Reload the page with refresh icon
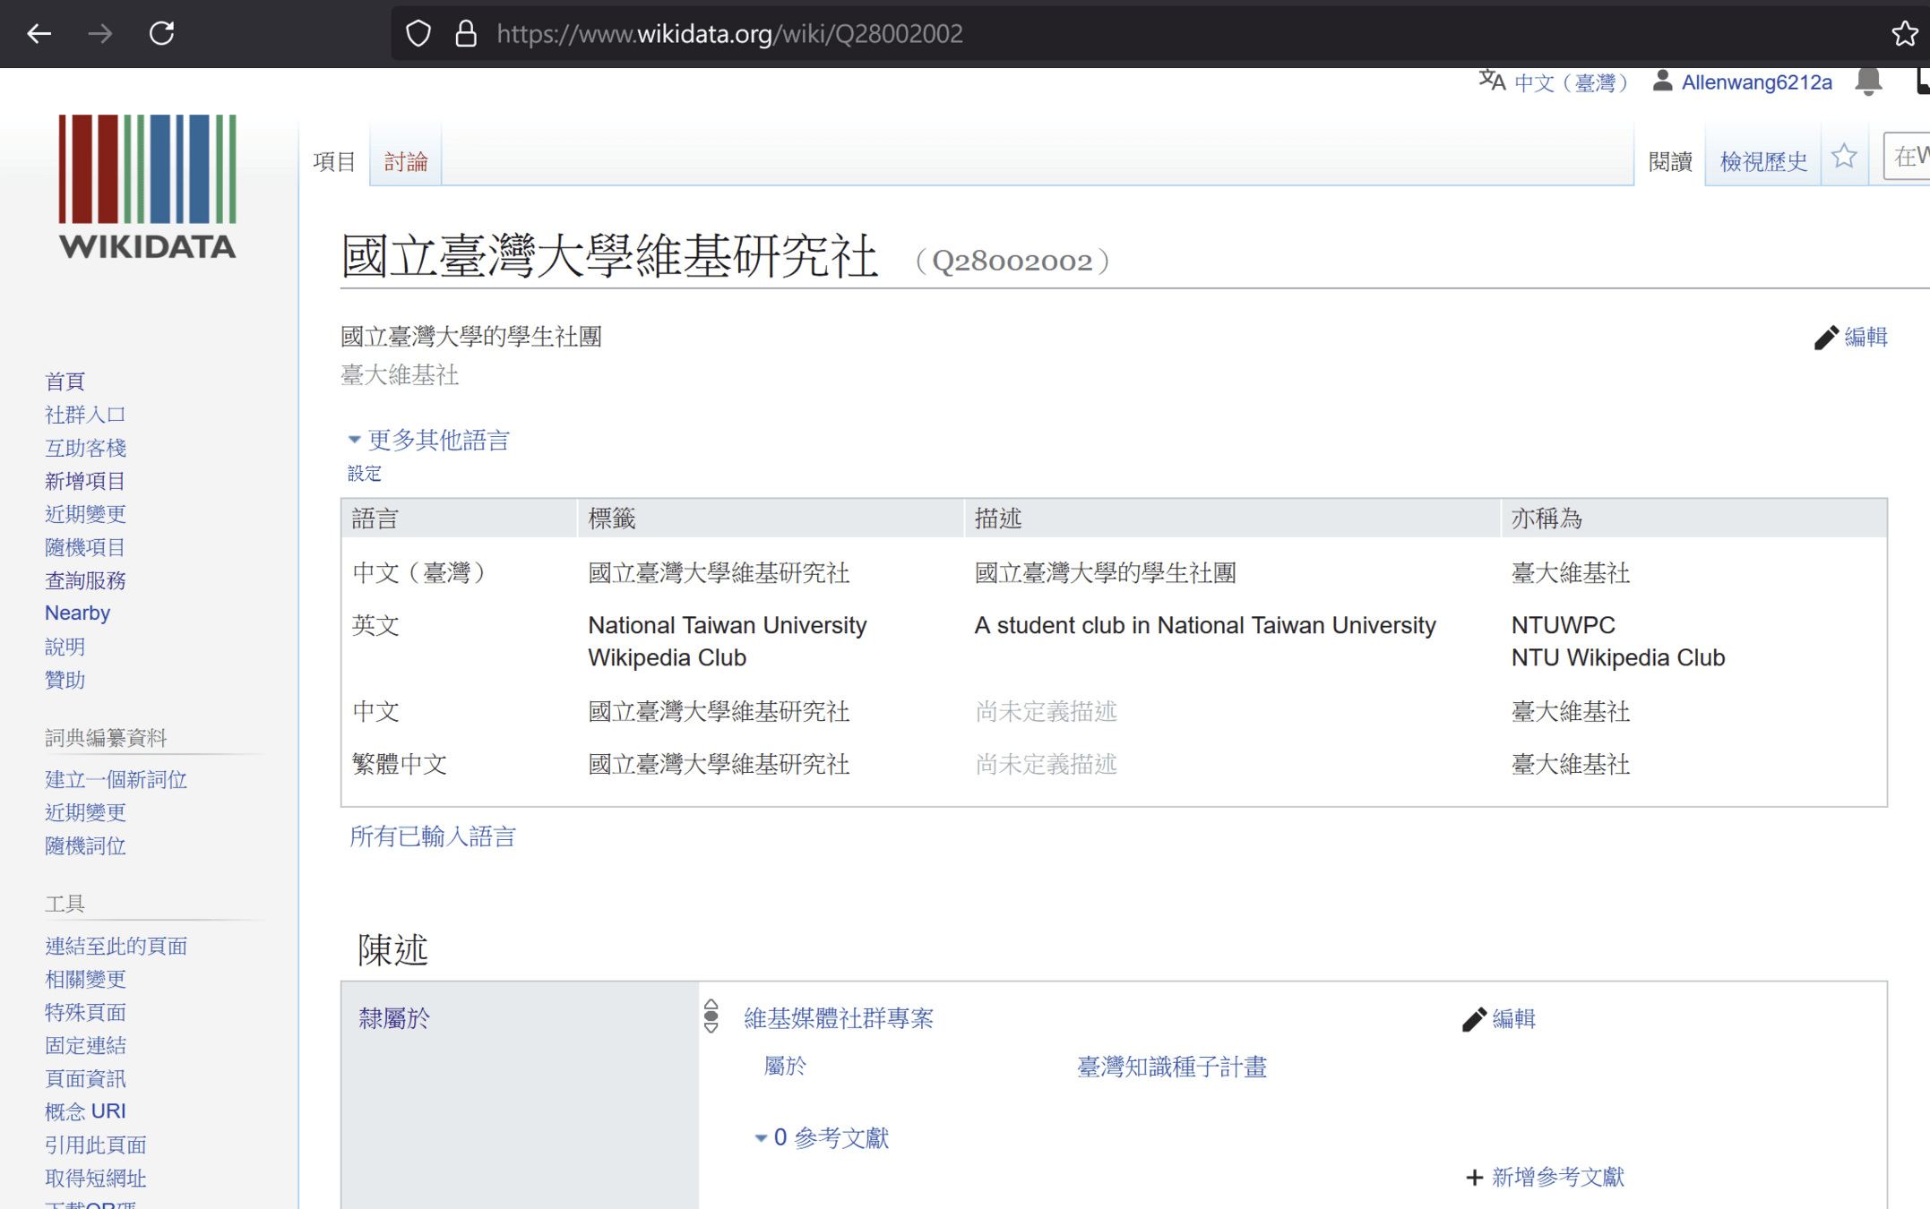This screenshot has width=1930, height=1209. [161, 34]
